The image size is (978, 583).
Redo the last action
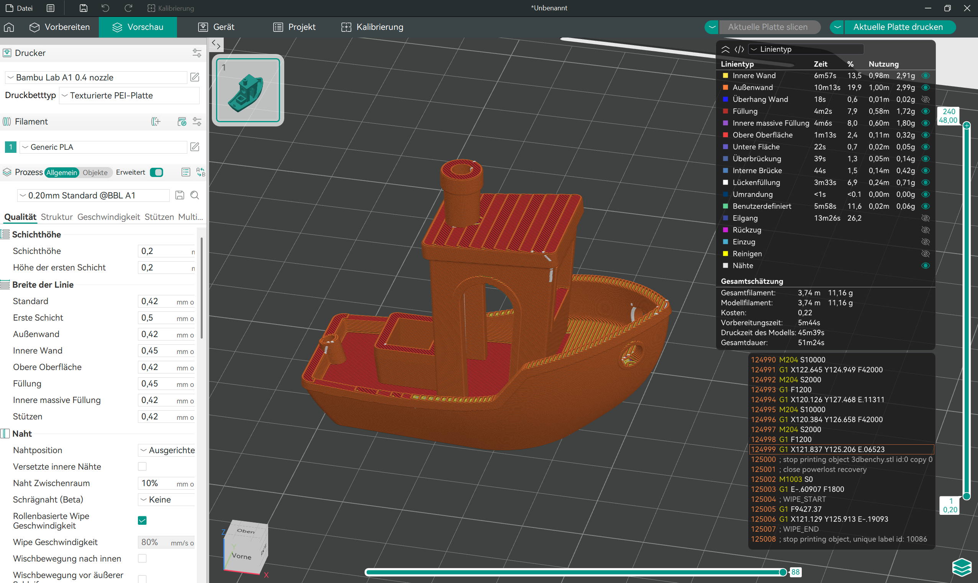128,8
